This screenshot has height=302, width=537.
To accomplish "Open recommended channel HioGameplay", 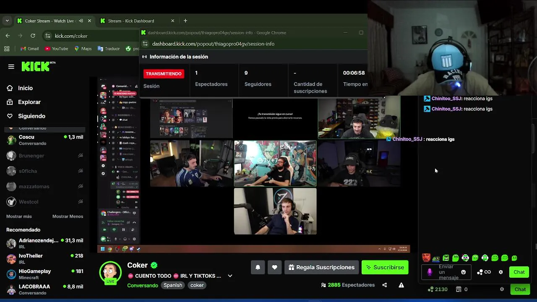I will pyautogui.click(x=45, y=274).
